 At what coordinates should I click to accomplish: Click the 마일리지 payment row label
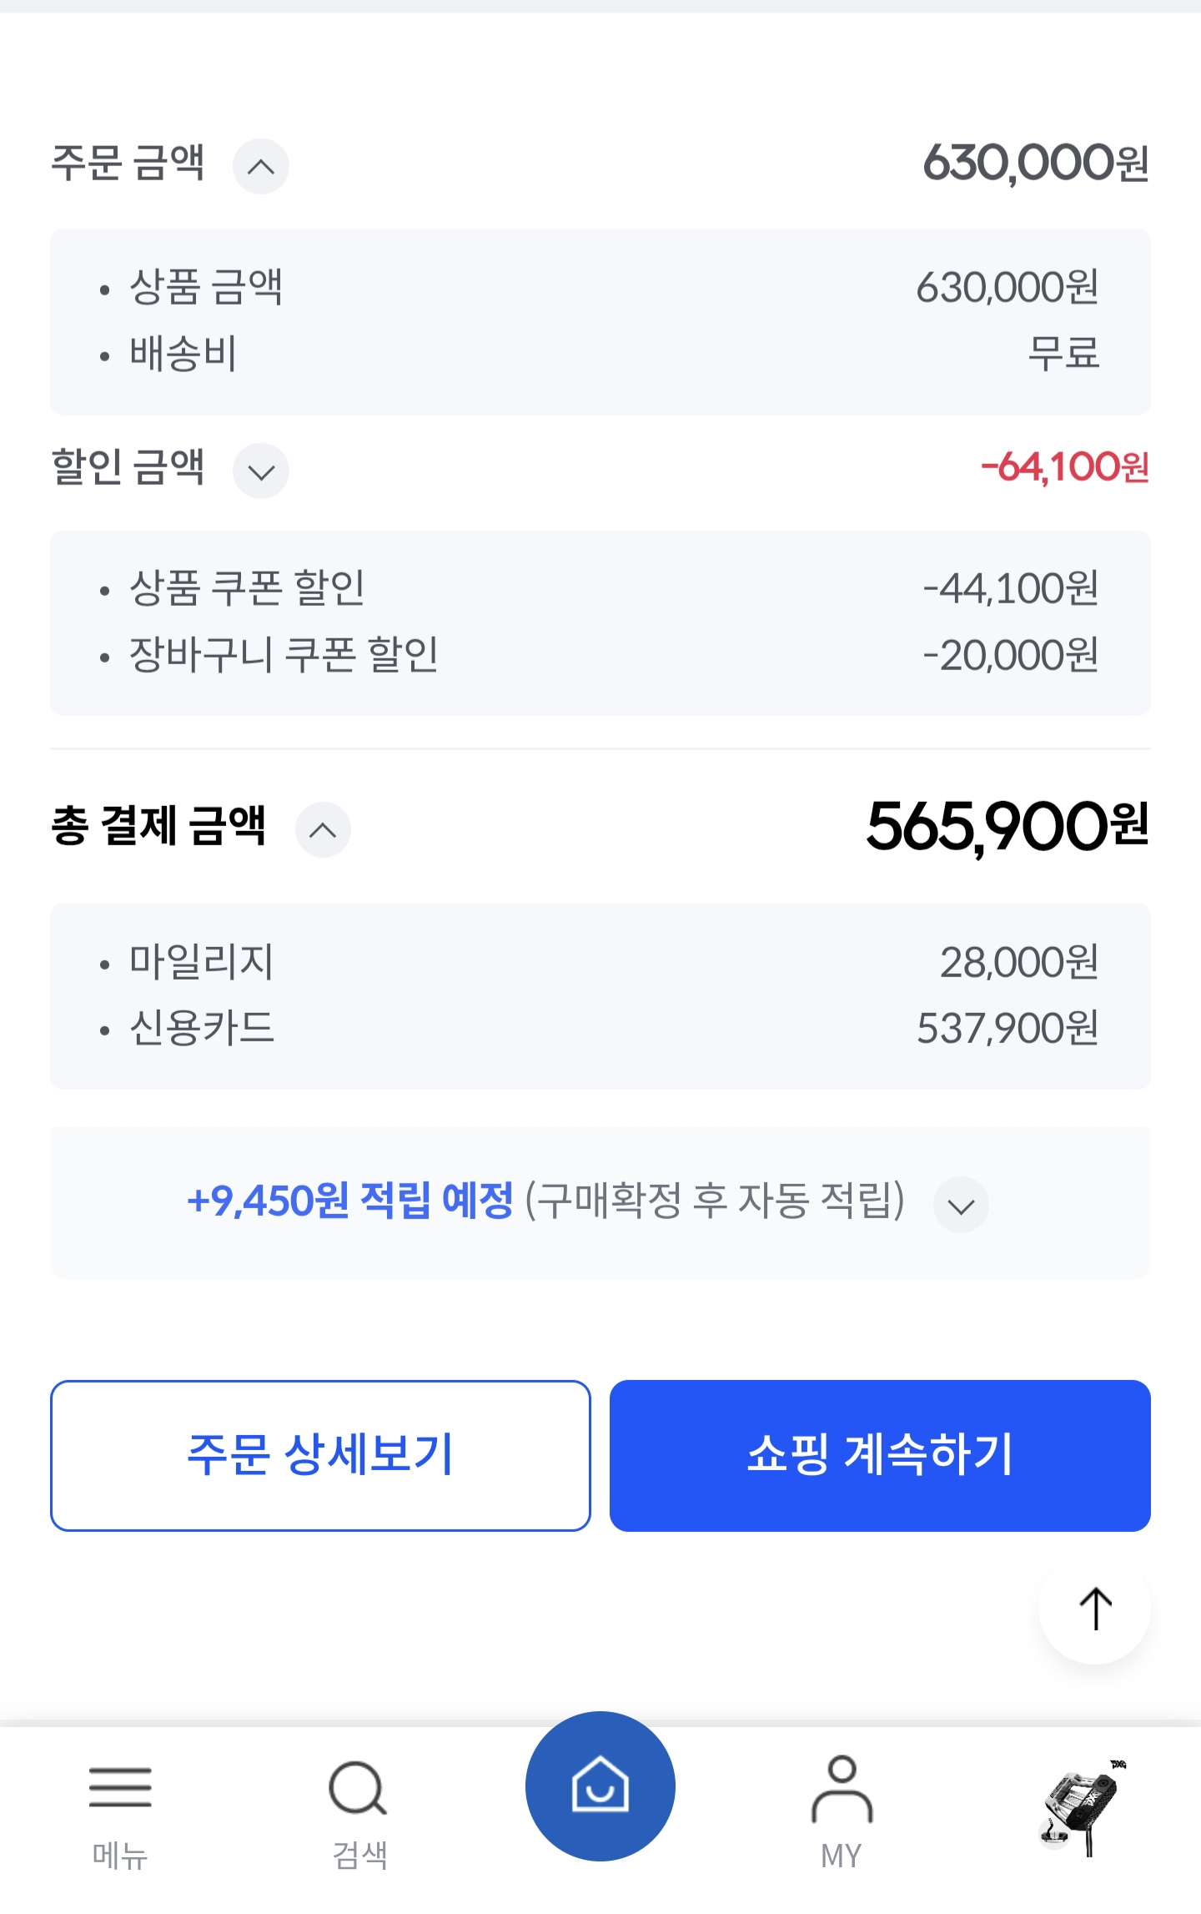[202, 961]
